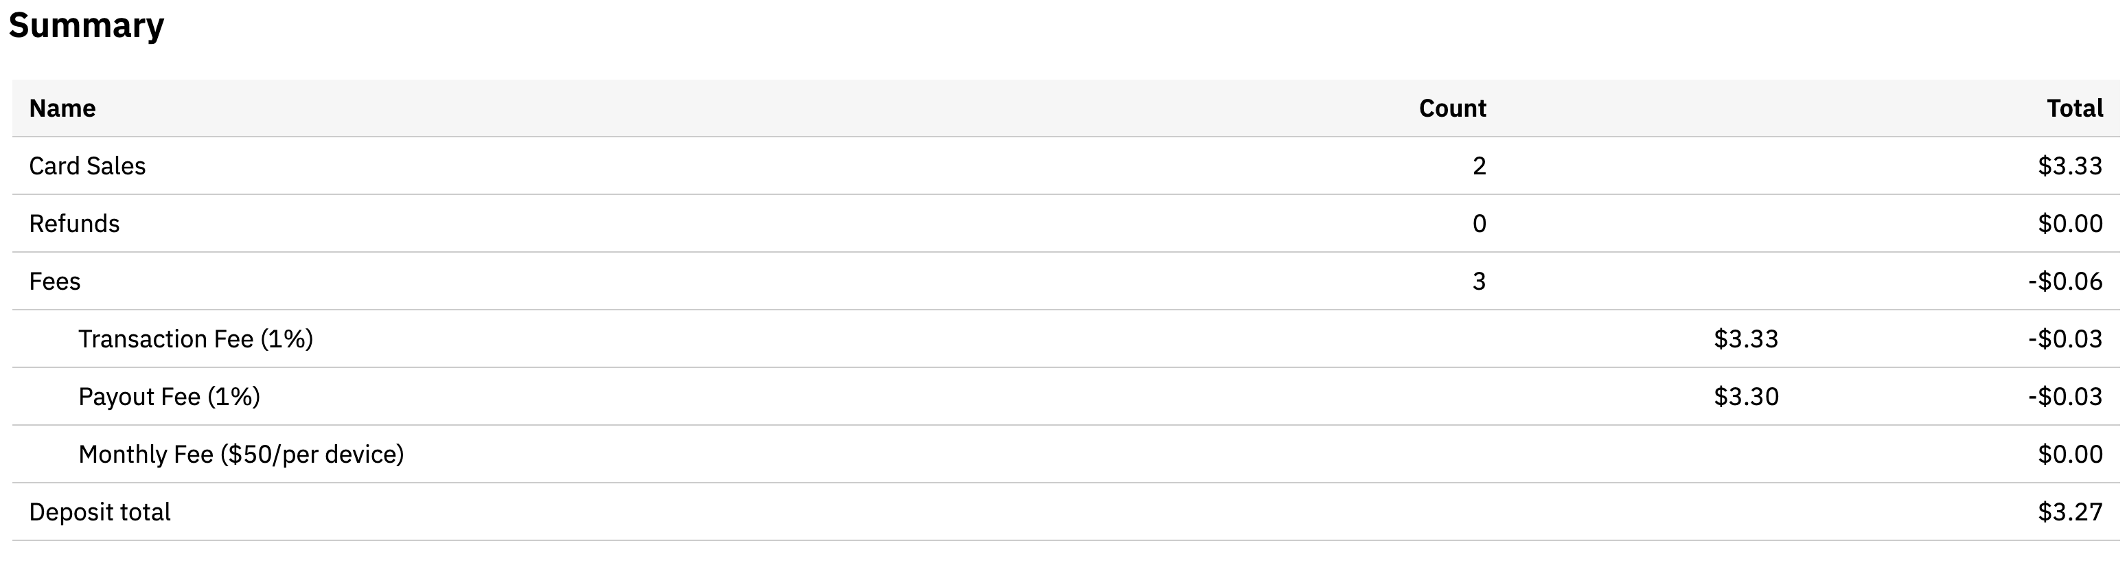
Task: Click the Fees row label
Action: (54, 281)
